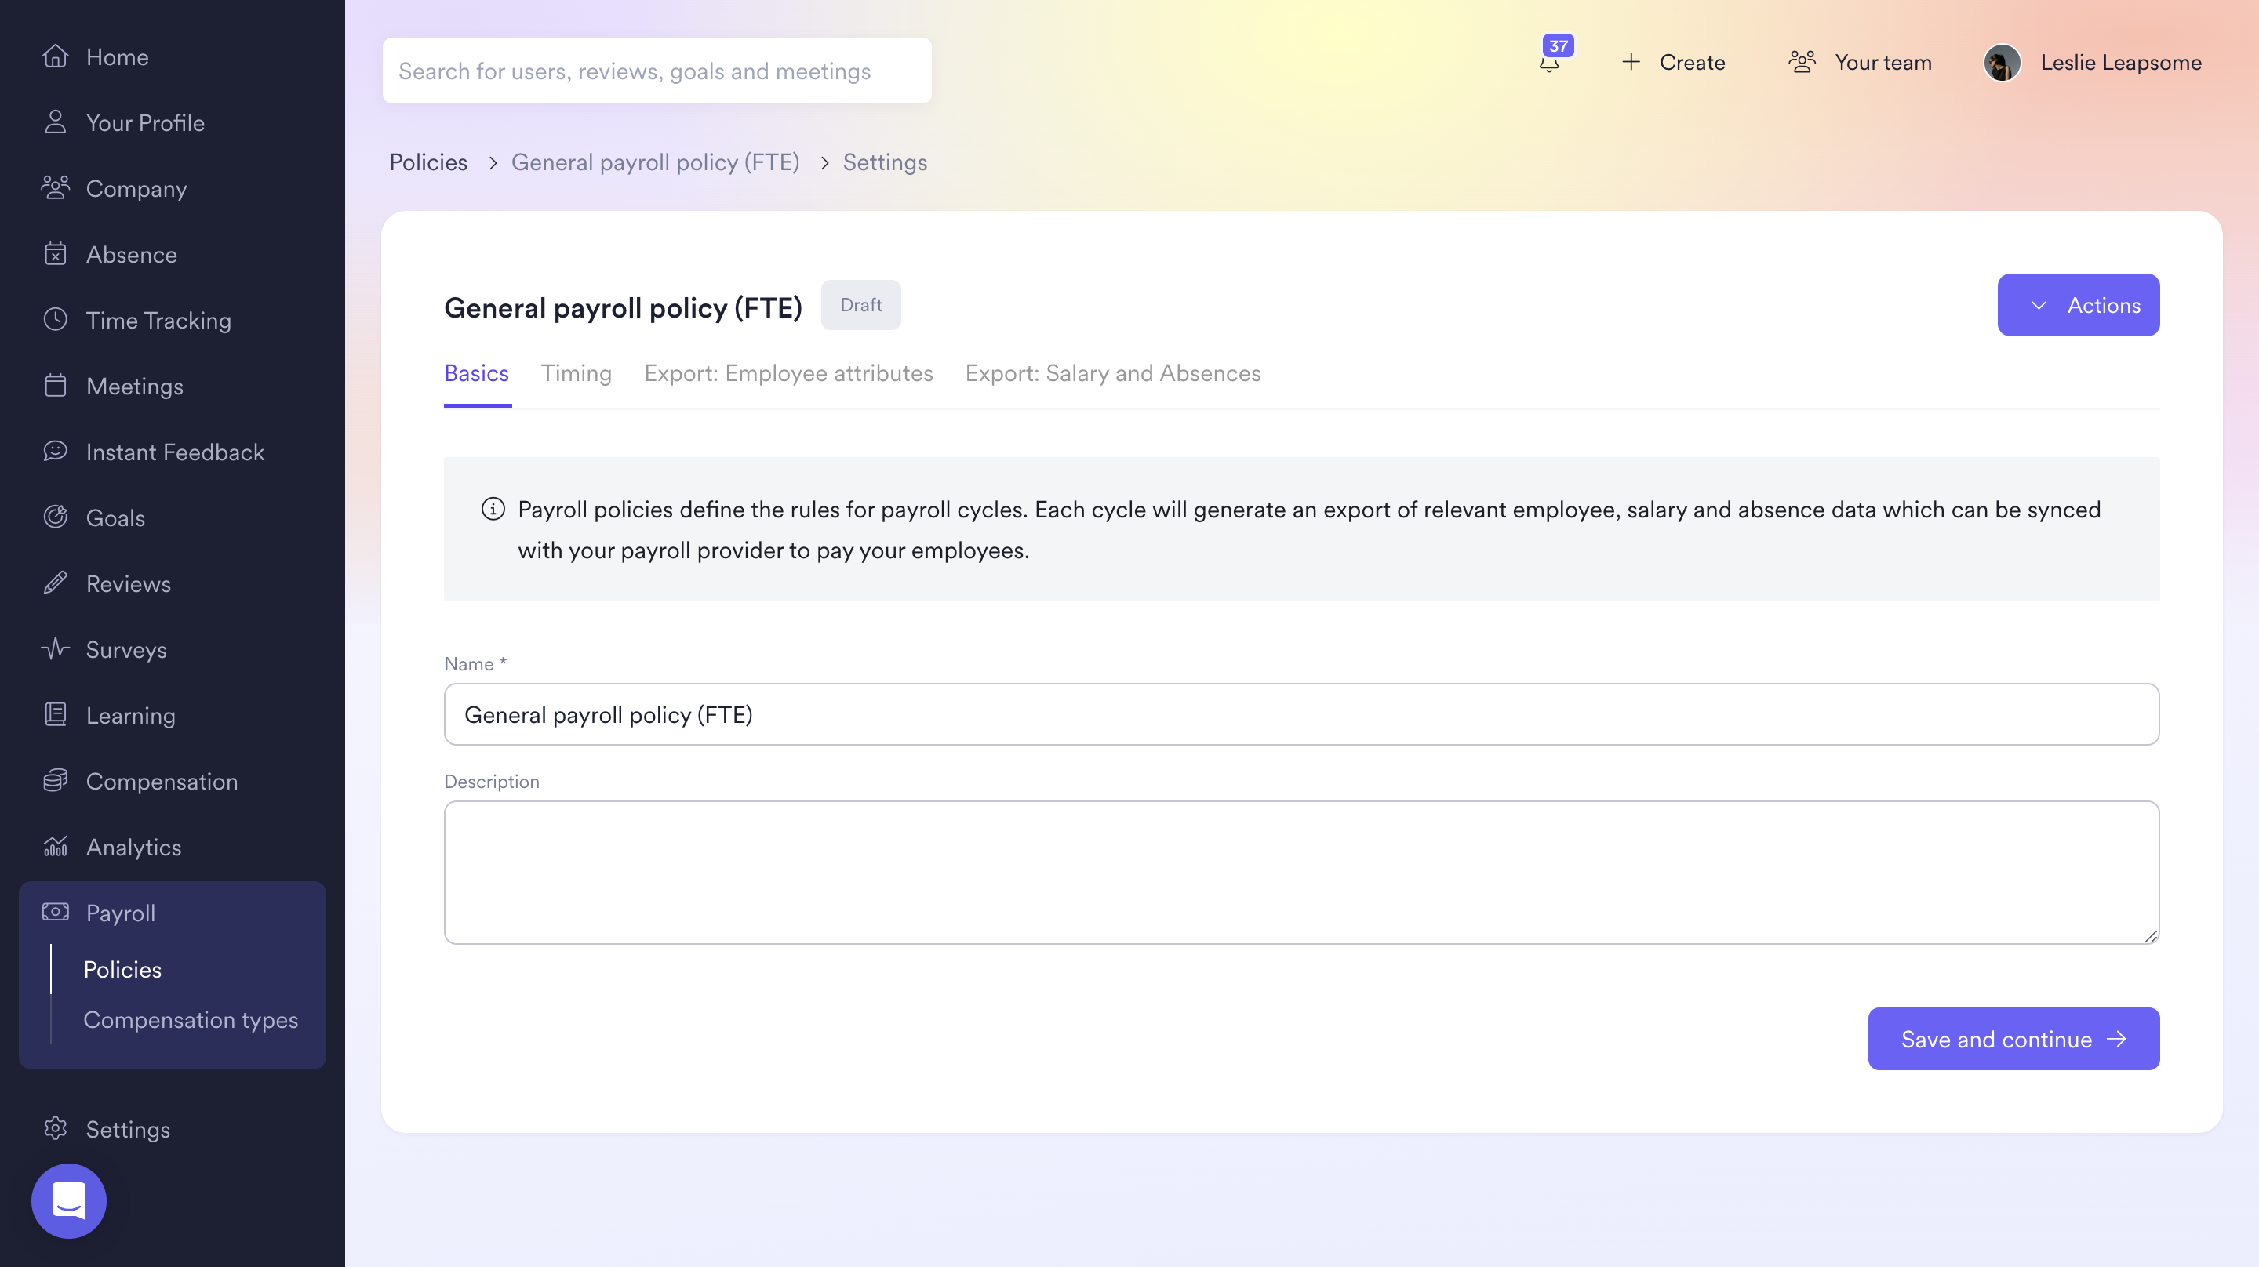This screenshot has width=2259, height=1267.
Task: Click General payroll policy (FTE) breadcrumb
Action: click(655, 162)
